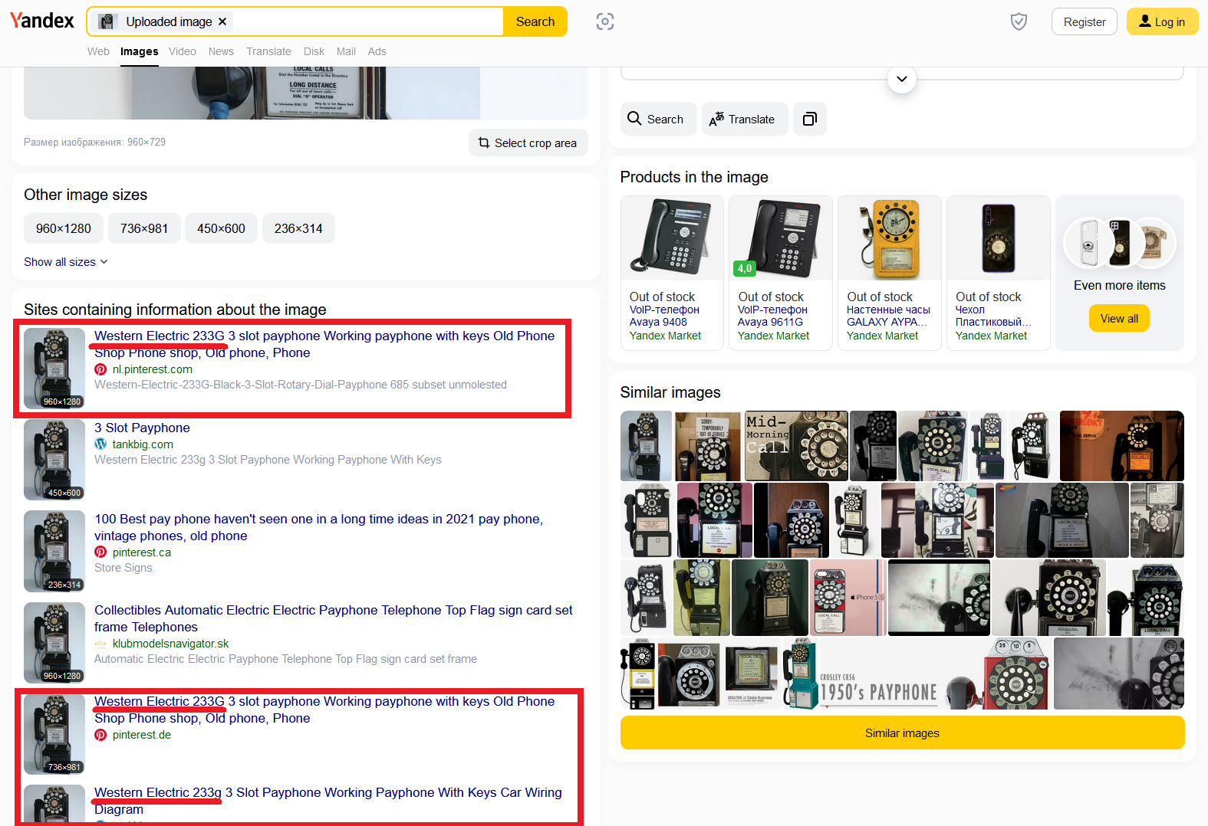Open the shield protection icon
Image resolution: width=1208 pixels, height=826 pixels.
click(1019, 21)
